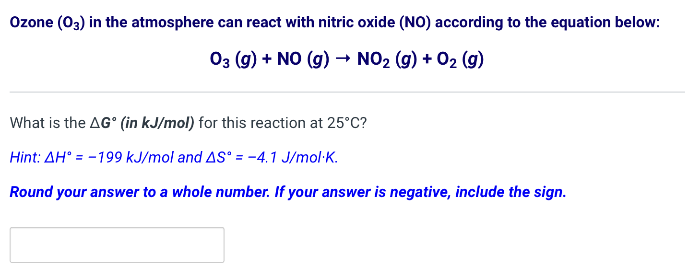Click inside the empty response box
The height and width of the screenshot is (279, 688).
pyautogui.click(x=117, y=244)
